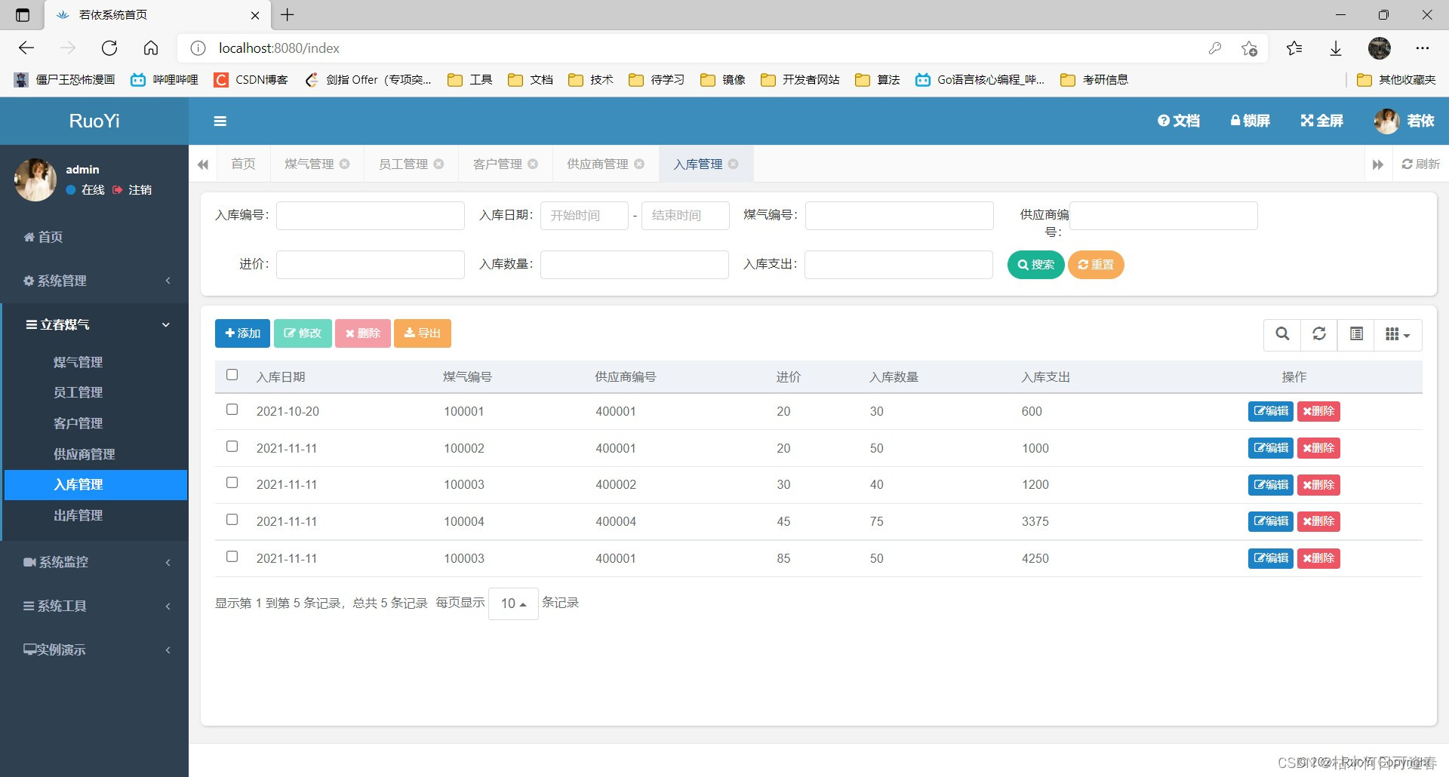Toggle the select-all checkbox in table header
The height and width of the screenshot is (777, 1449).
[232, 375]
